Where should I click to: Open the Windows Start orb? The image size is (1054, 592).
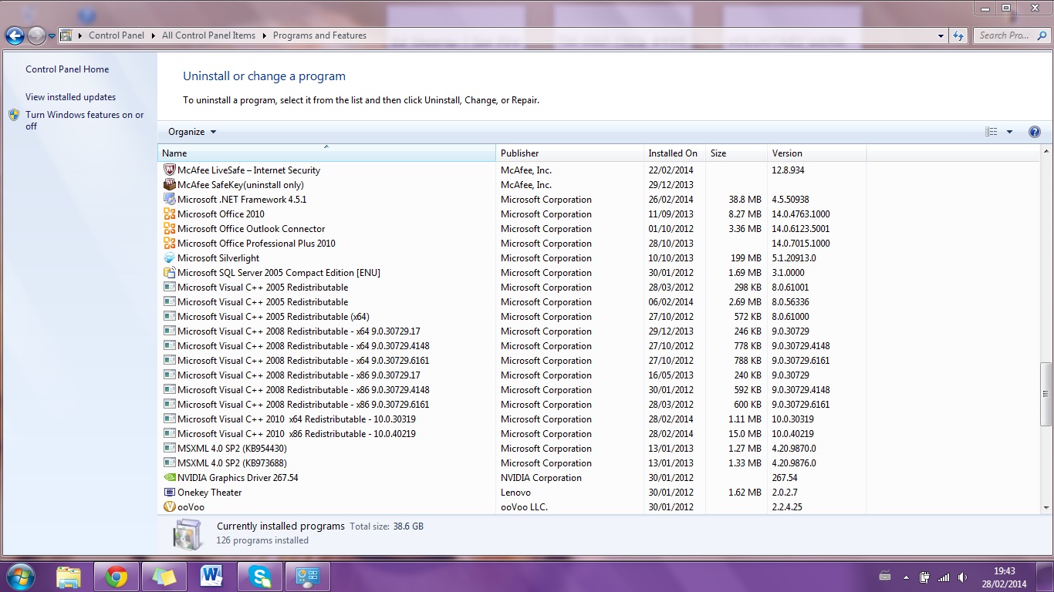coord(19,577)
